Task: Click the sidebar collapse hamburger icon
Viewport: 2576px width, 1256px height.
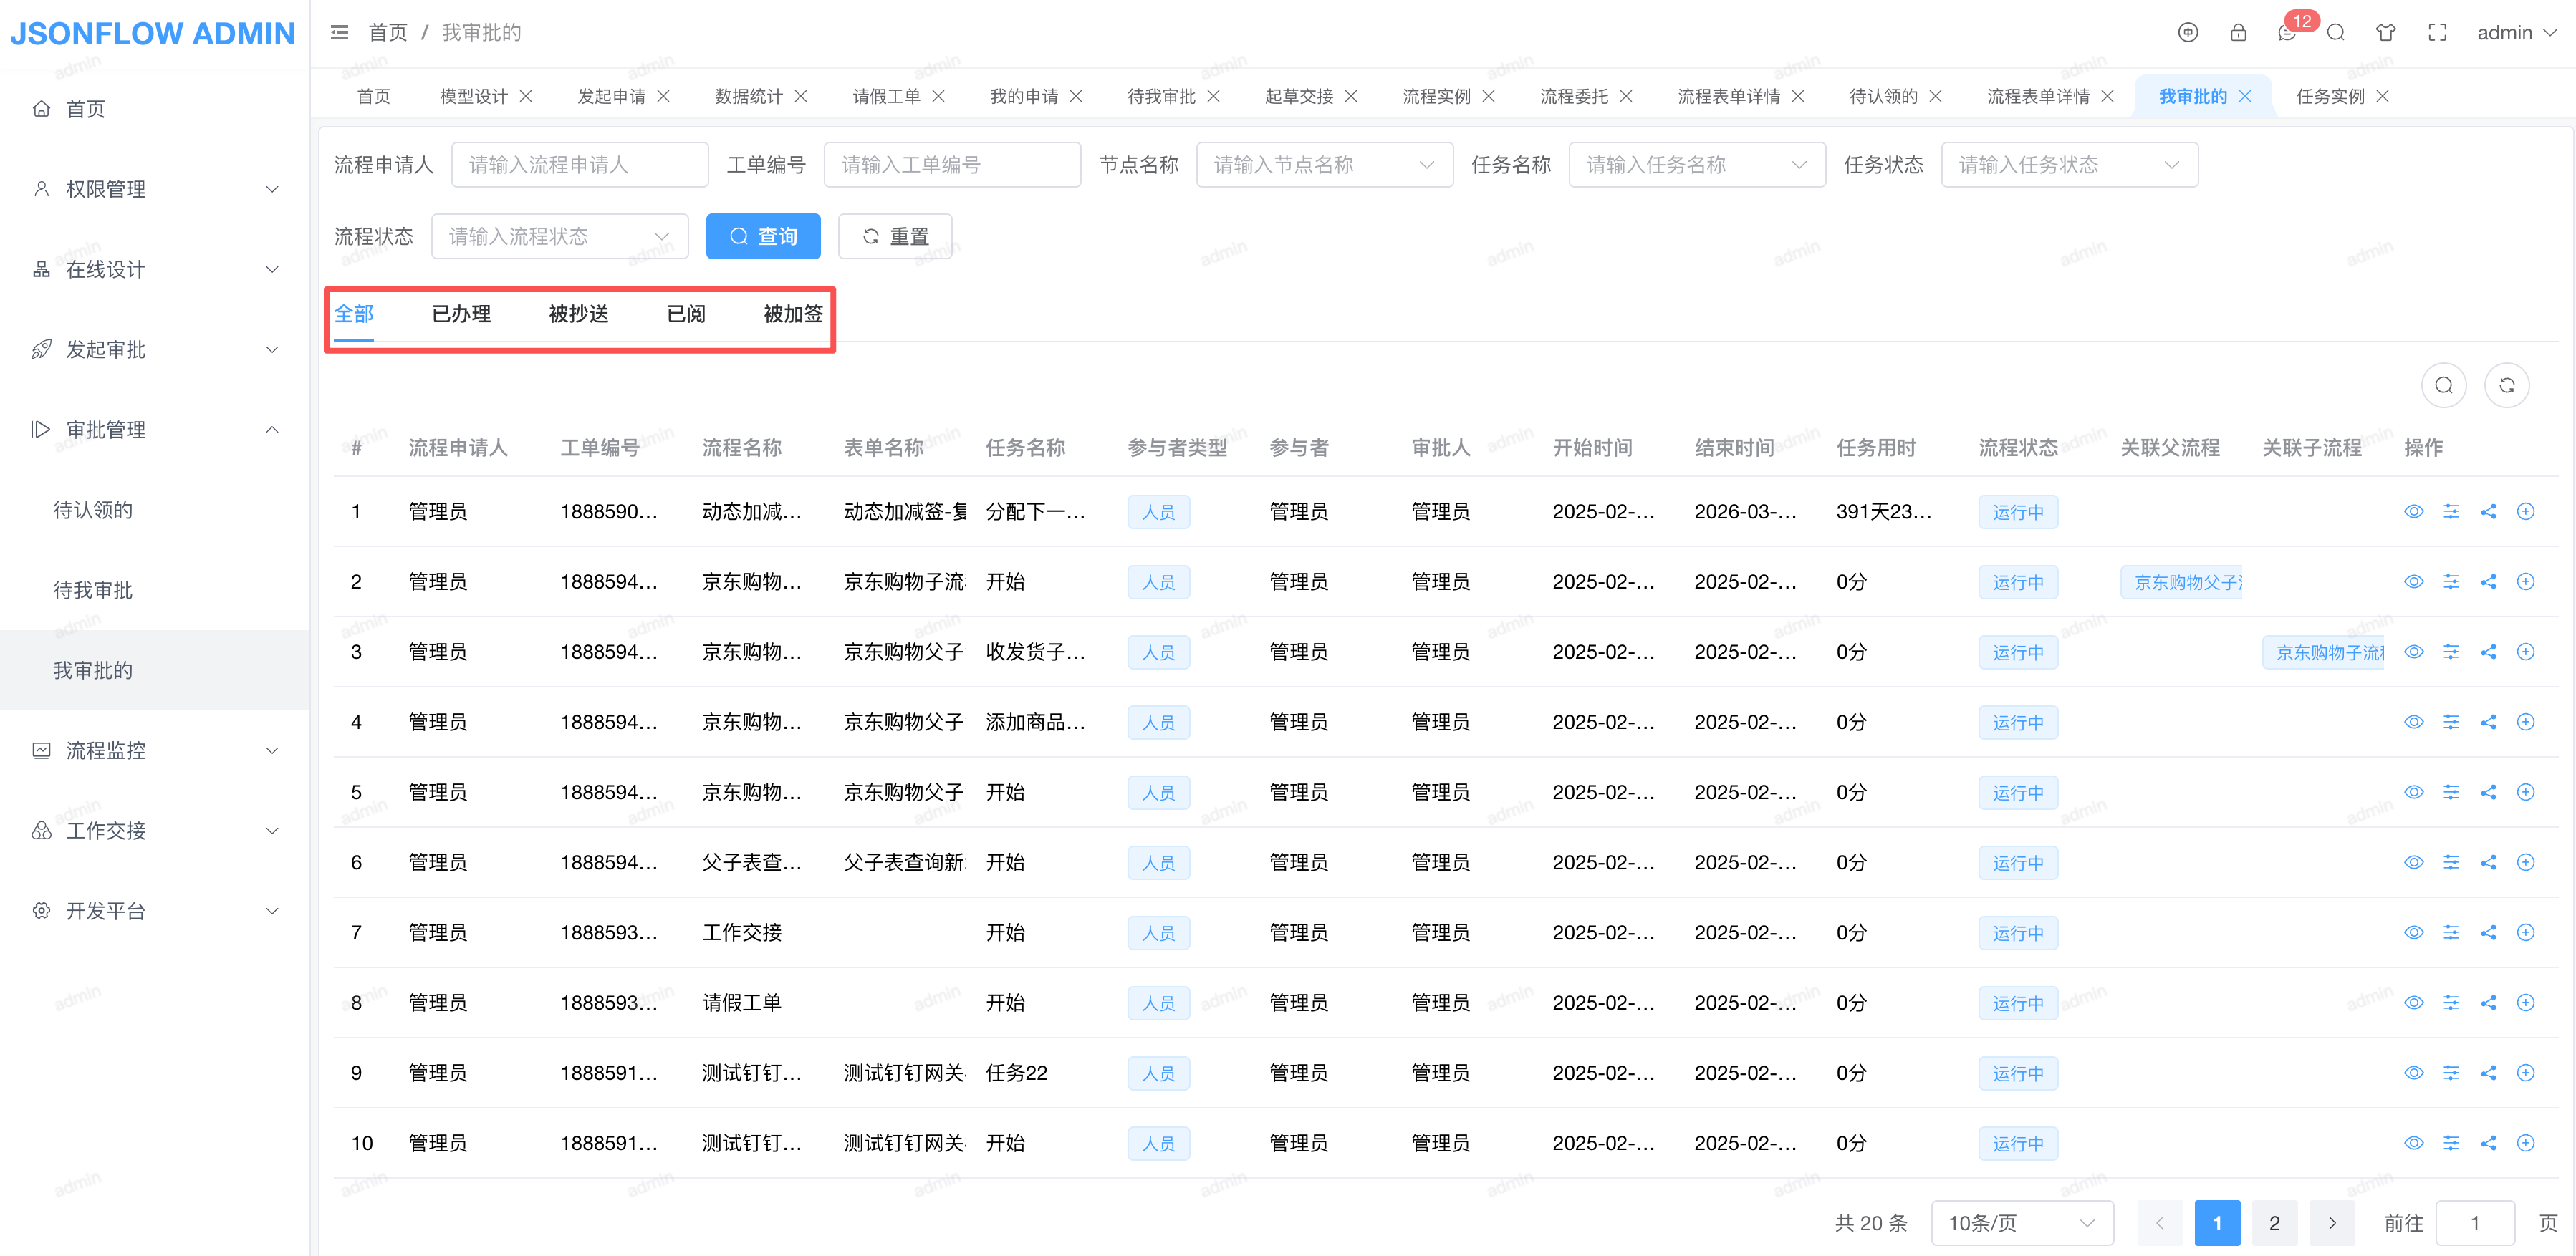Action: click(x=340, y=32)
